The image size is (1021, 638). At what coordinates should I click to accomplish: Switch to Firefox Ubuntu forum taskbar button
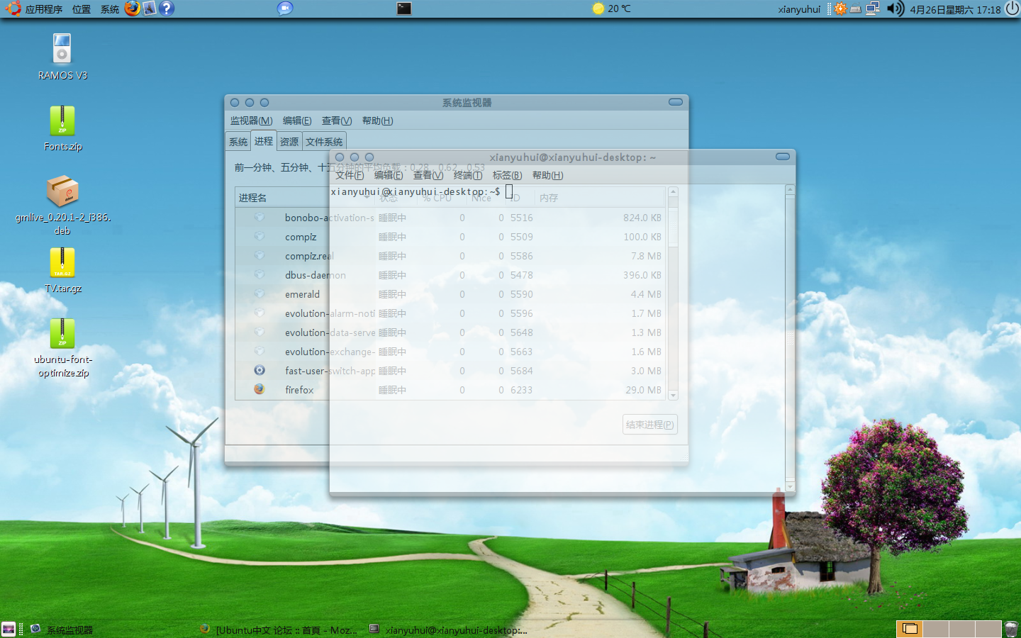tap(279, 629)
